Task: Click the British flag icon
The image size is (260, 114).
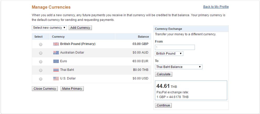Action: [x=56, y=44]
